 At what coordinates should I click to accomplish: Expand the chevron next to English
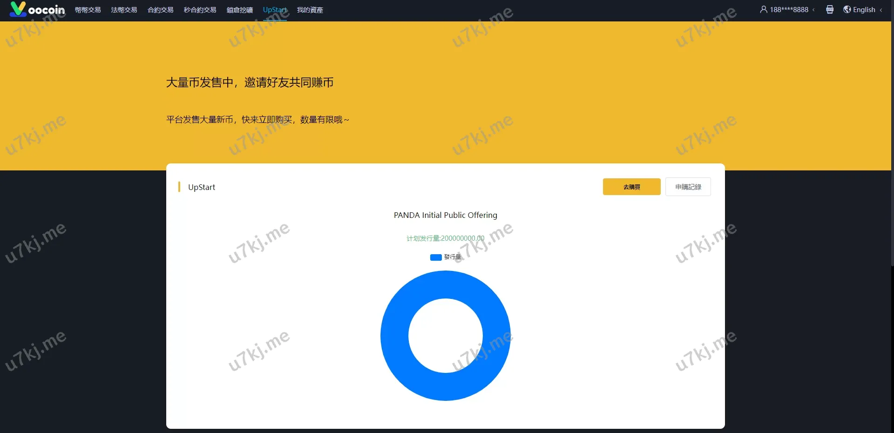tap(881, 10)
